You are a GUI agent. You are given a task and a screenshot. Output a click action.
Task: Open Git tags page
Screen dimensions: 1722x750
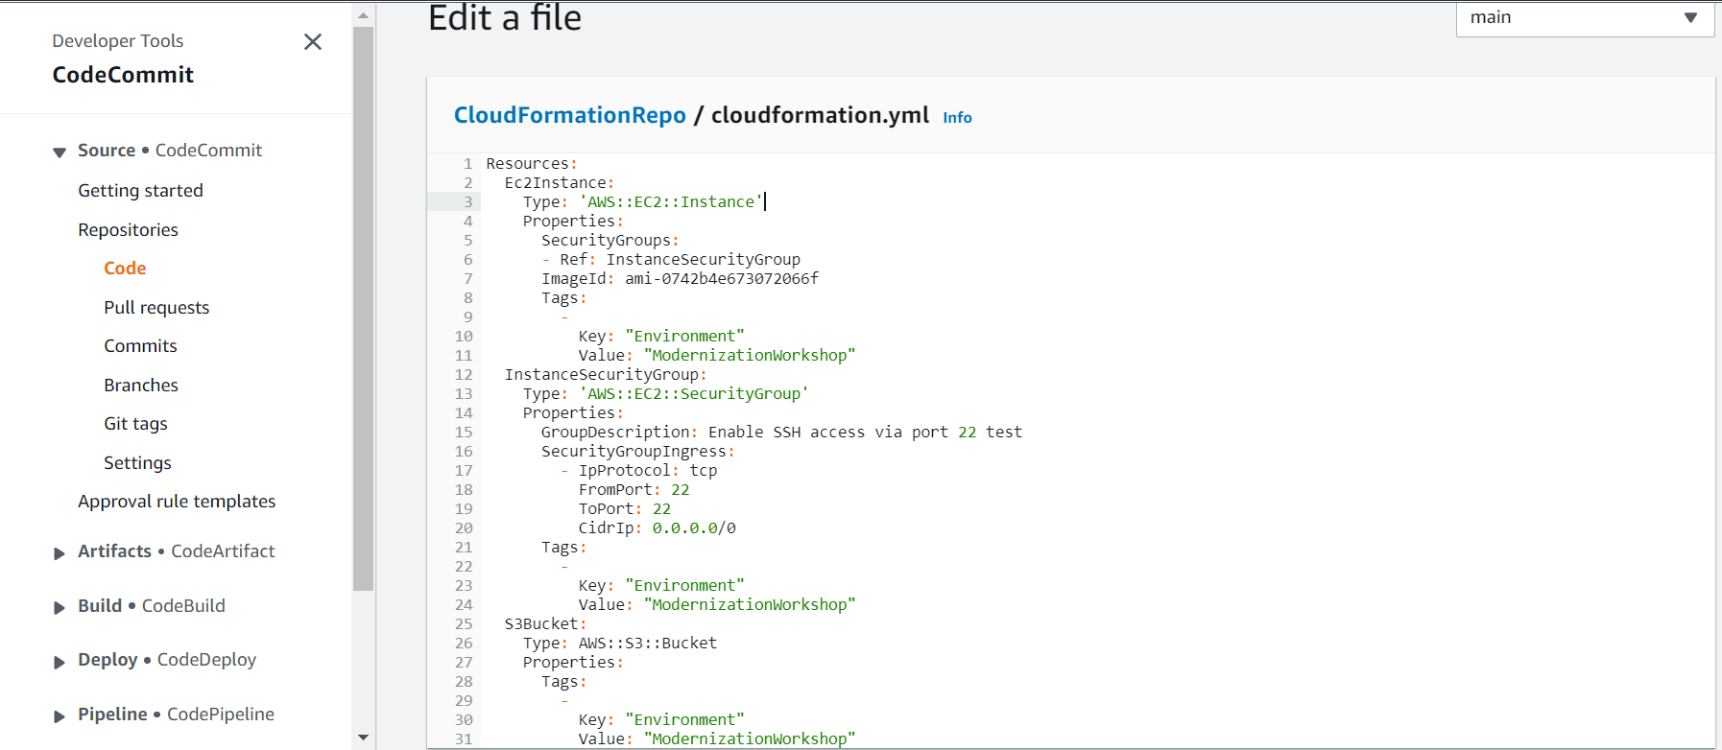point(135,424)
